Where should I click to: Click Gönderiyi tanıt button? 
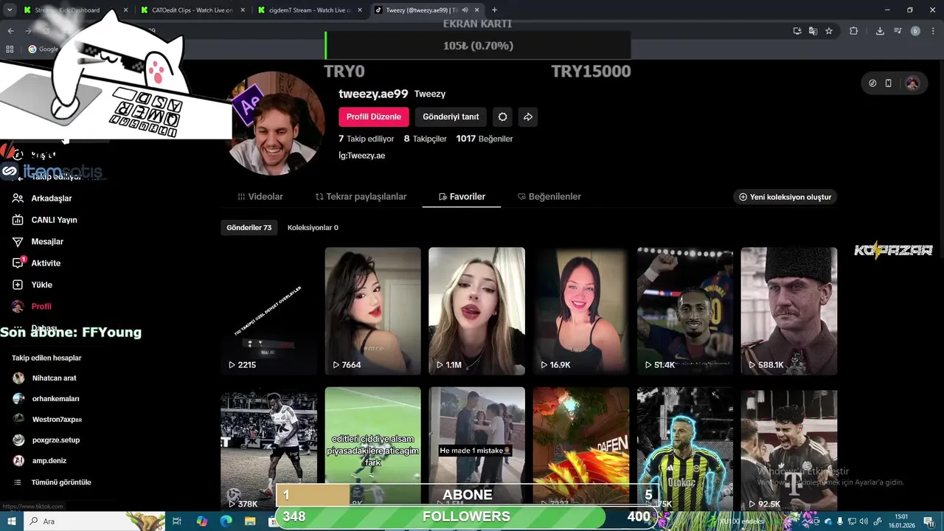451,117
